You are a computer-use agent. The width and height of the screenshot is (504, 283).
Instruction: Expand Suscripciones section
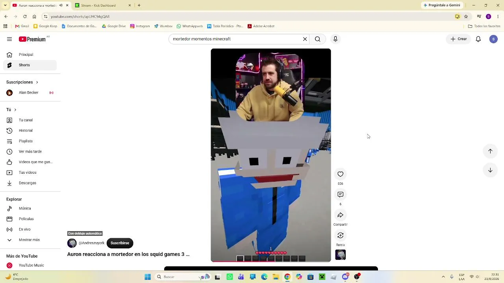click(22, 82)
